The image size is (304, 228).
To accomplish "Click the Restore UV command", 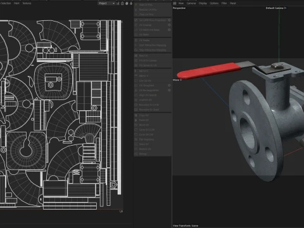I will (x=153, y=149).
